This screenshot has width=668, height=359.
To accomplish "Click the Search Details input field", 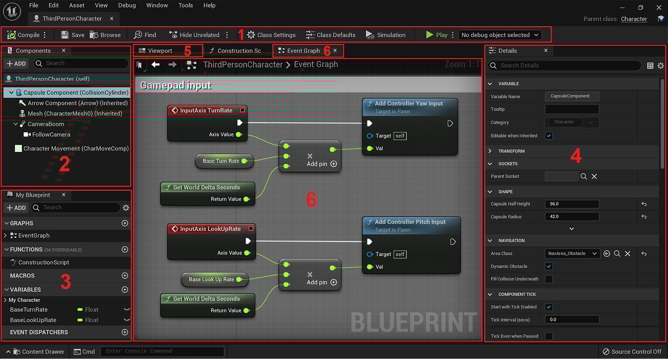I will pos(567,66).
